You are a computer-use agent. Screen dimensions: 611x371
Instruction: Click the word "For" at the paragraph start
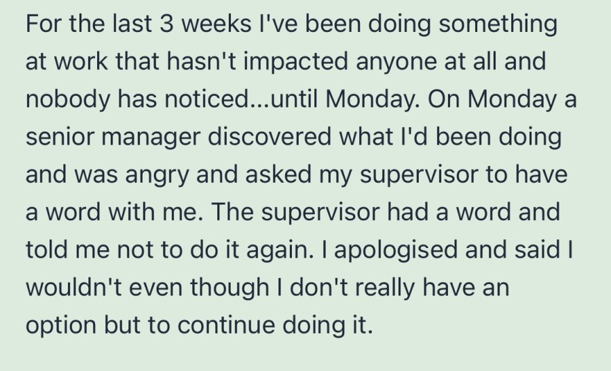point(44,23)
